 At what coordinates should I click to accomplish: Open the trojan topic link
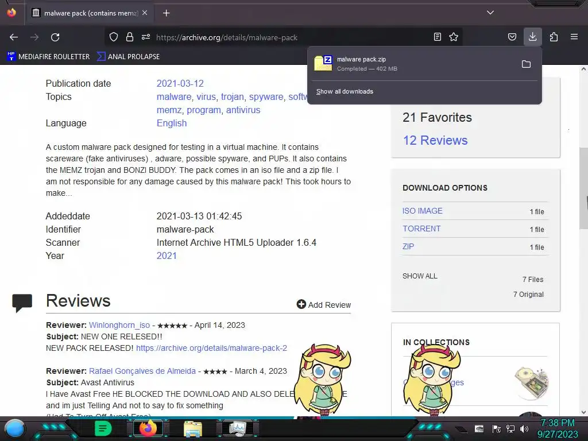pos(232,96)
